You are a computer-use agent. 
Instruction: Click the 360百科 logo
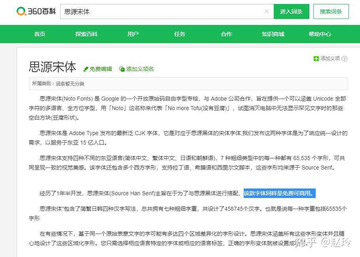pos(36,11)
